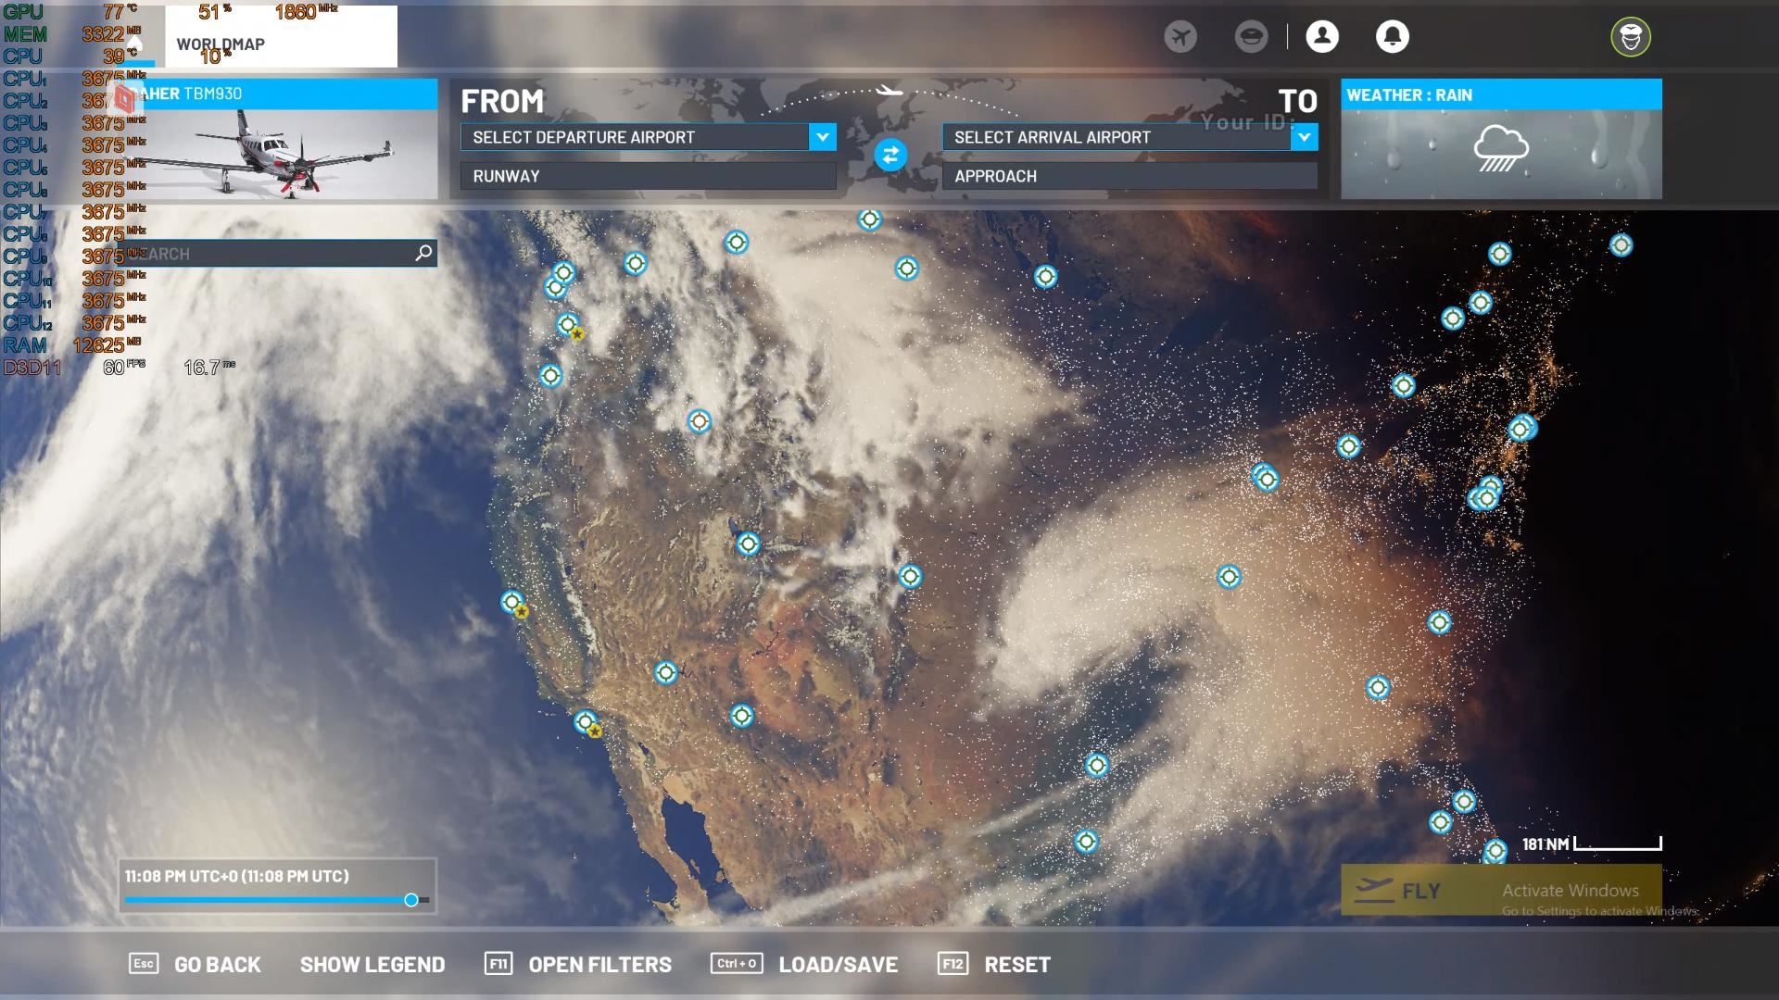Viewport: 1779px width, 1000px height.
Task: Click SHOW LEGEND
Action: [372, 964]
